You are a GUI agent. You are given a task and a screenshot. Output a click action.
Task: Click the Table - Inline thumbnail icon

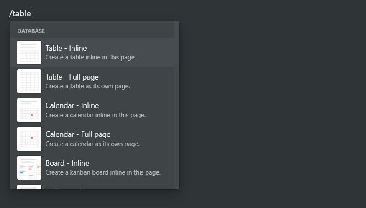tap(29, 53)
